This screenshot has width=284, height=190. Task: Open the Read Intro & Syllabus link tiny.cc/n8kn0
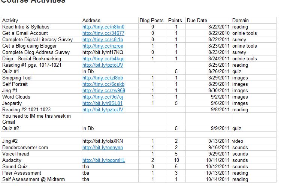pyautogui.click(x=103, y=27)
